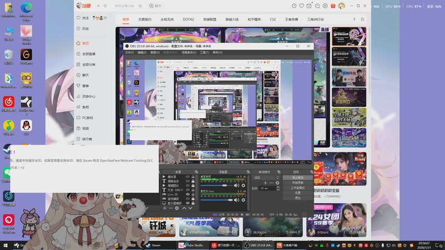The image size is (445, 250).
Task: Toggle visibility of the 游戏捕获 source
Action: point(187,199)
